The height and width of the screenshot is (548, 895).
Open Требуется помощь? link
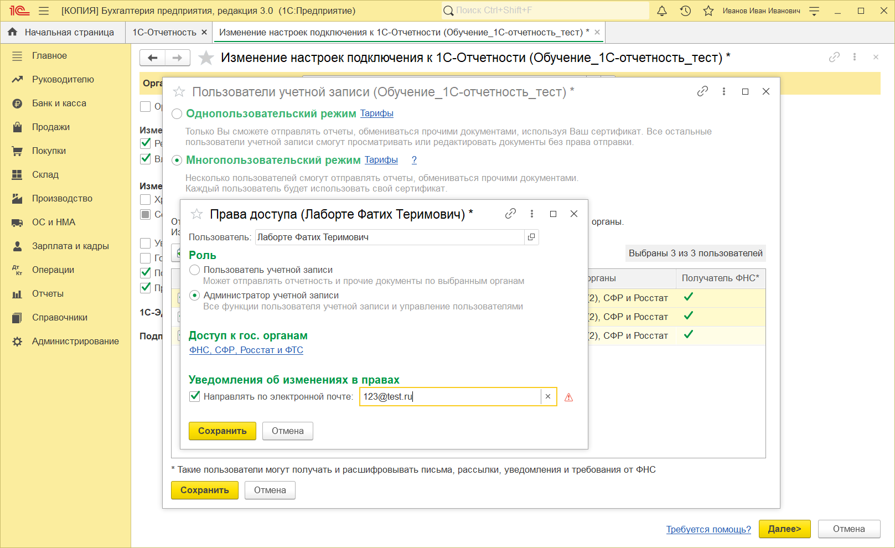708,529
